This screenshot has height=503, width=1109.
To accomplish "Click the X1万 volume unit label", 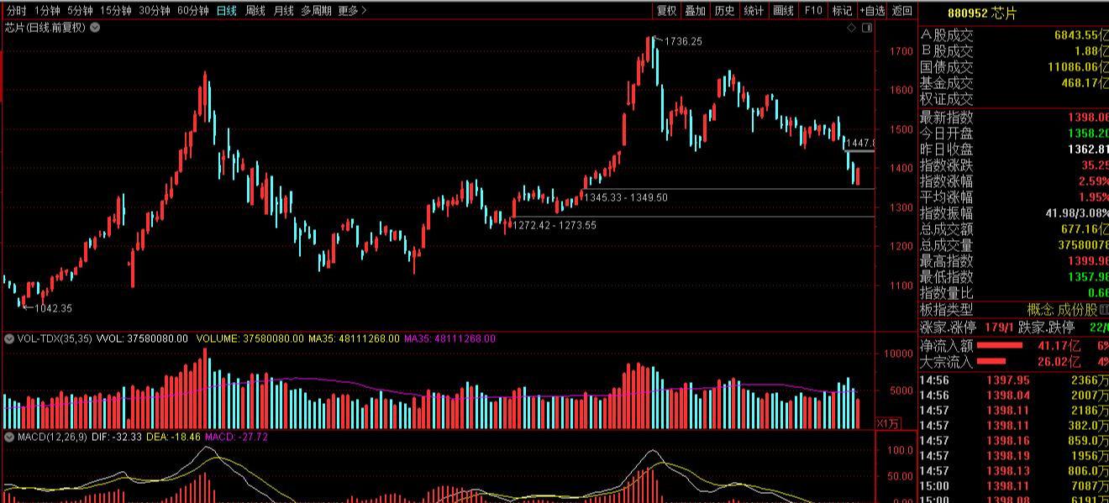I will (x=887, y=422).
